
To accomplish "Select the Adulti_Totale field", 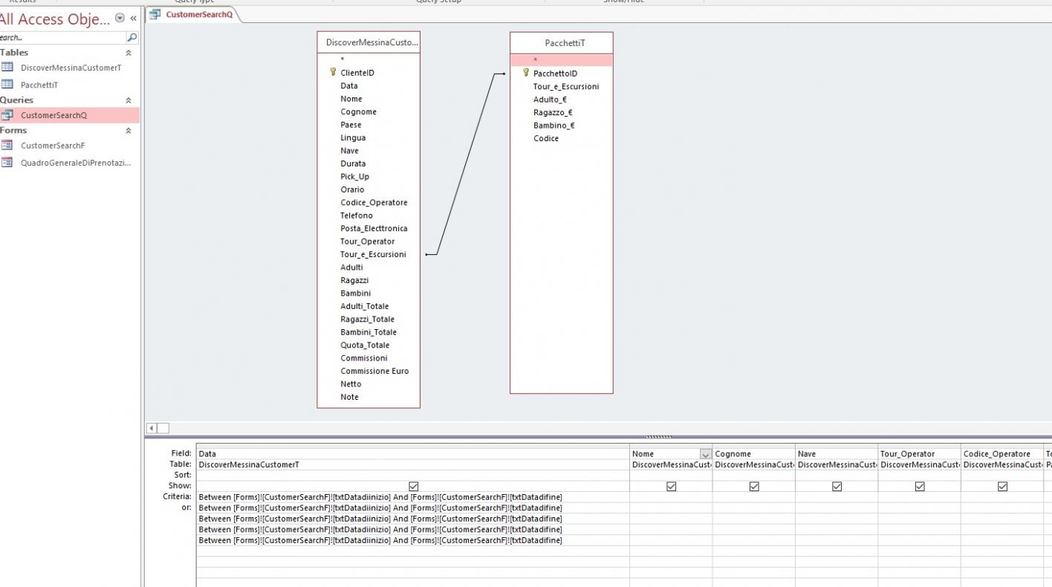I will coord(364,306).
